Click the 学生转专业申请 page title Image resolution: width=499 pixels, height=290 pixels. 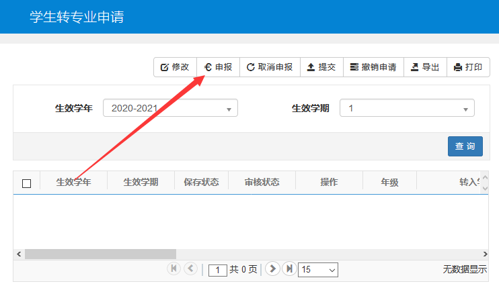click(77, 17)
